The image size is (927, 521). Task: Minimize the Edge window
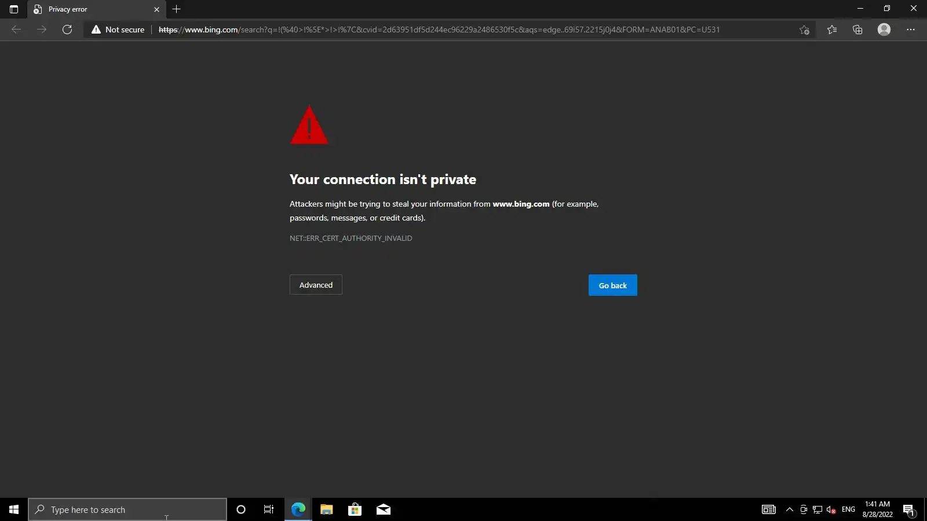(x=860, y=9)
